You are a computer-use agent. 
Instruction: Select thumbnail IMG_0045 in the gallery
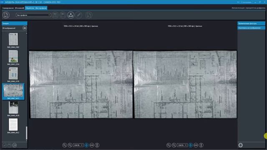pos(13,56)
